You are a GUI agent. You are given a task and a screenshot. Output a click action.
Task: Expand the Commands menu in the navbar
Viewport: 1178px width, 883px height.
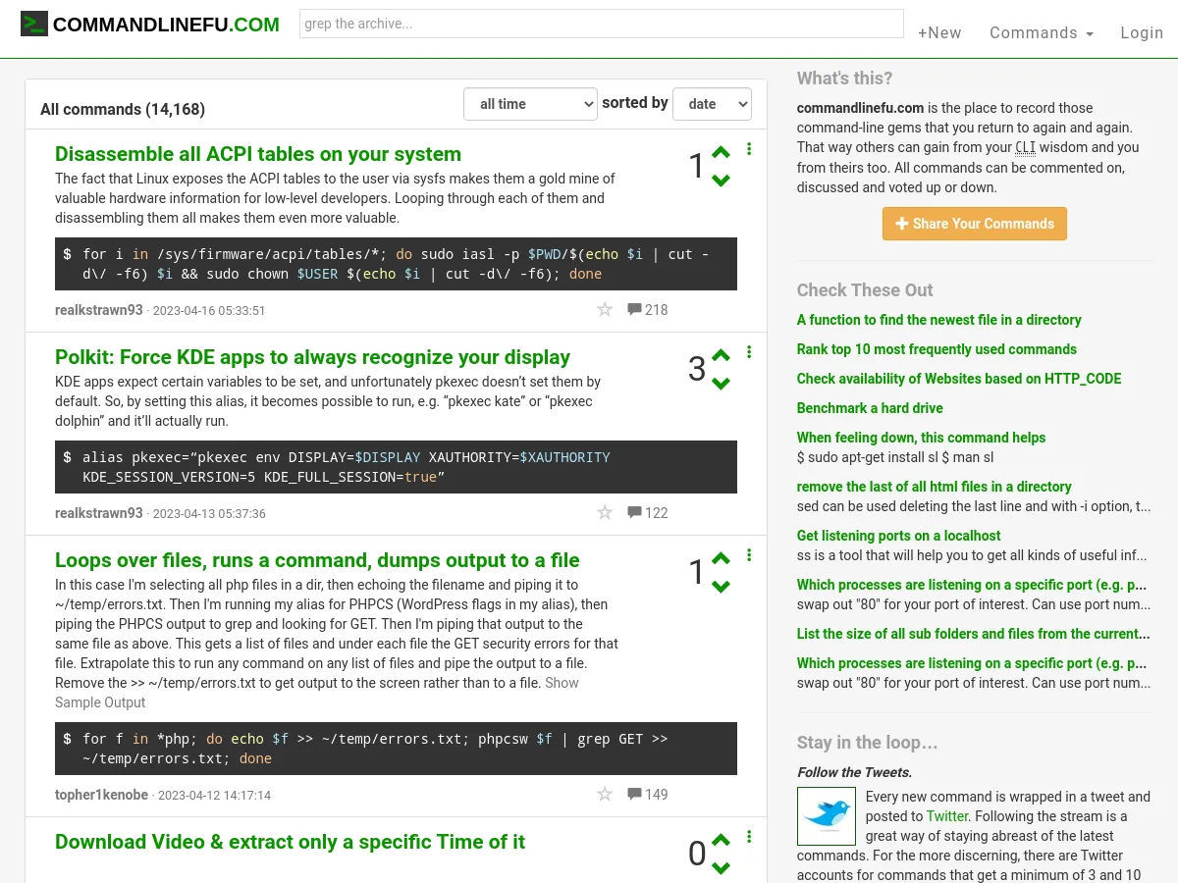coord(1041,33)
